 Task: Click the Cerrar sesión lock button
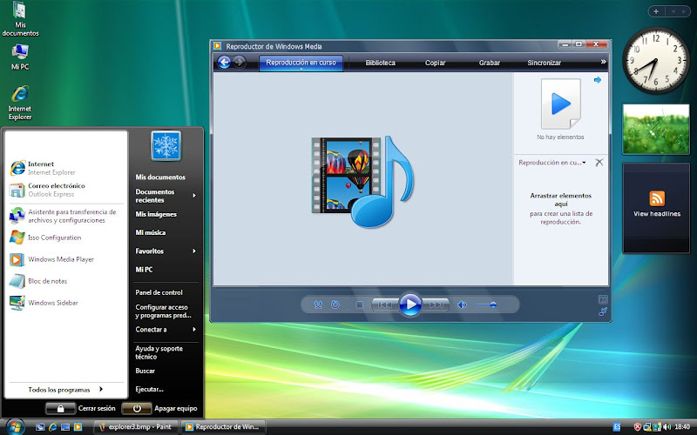point(60,408)
